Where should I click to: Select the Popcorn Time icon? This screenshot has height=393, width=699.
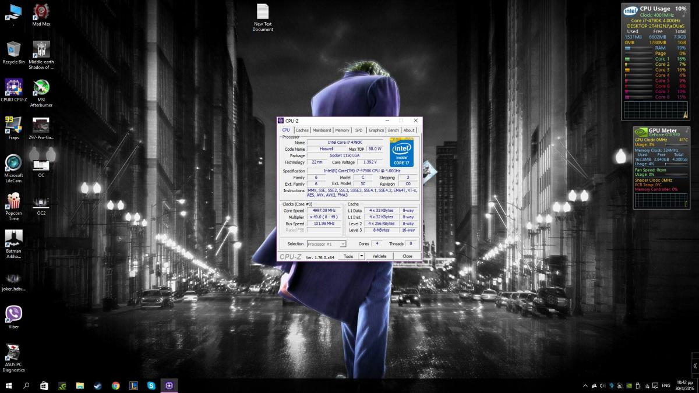[13, 207]
